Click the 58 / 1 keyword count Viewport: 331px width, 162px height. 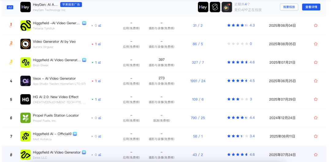pyautogui.click(x=198, y=136)
